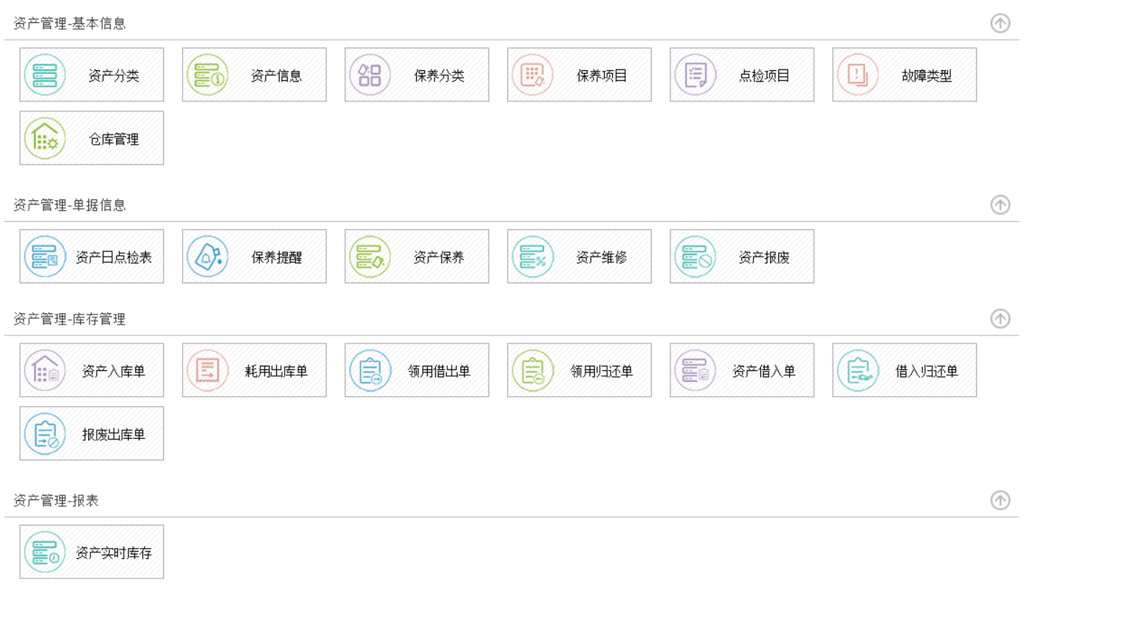This screenshot has width=1141, height=634.
Task: Open the 资产维修 repair icon
Action: [x=533, y=257]
